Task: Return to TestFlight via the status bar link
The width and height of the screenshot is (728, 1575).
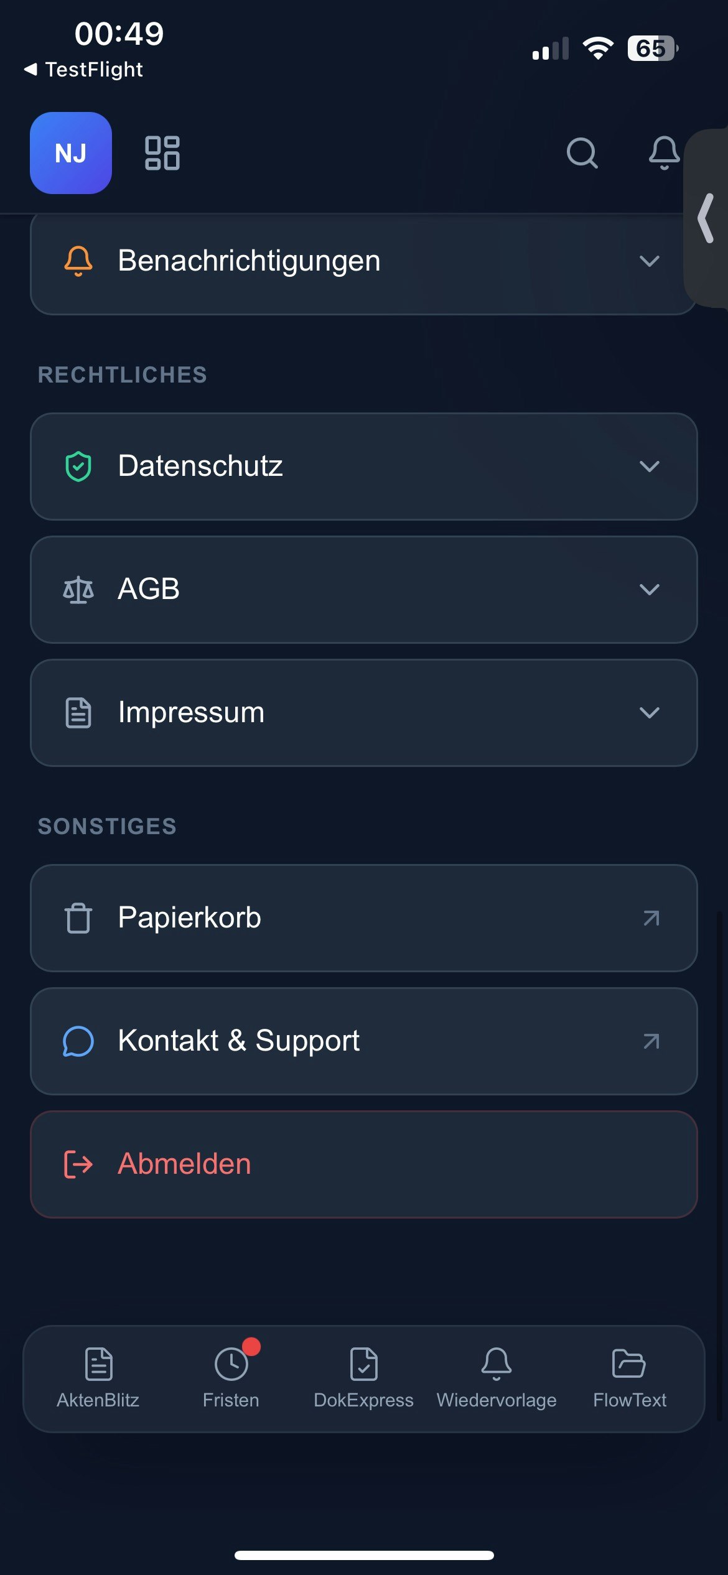Action: pyautogui.click(x=84, y=69)
